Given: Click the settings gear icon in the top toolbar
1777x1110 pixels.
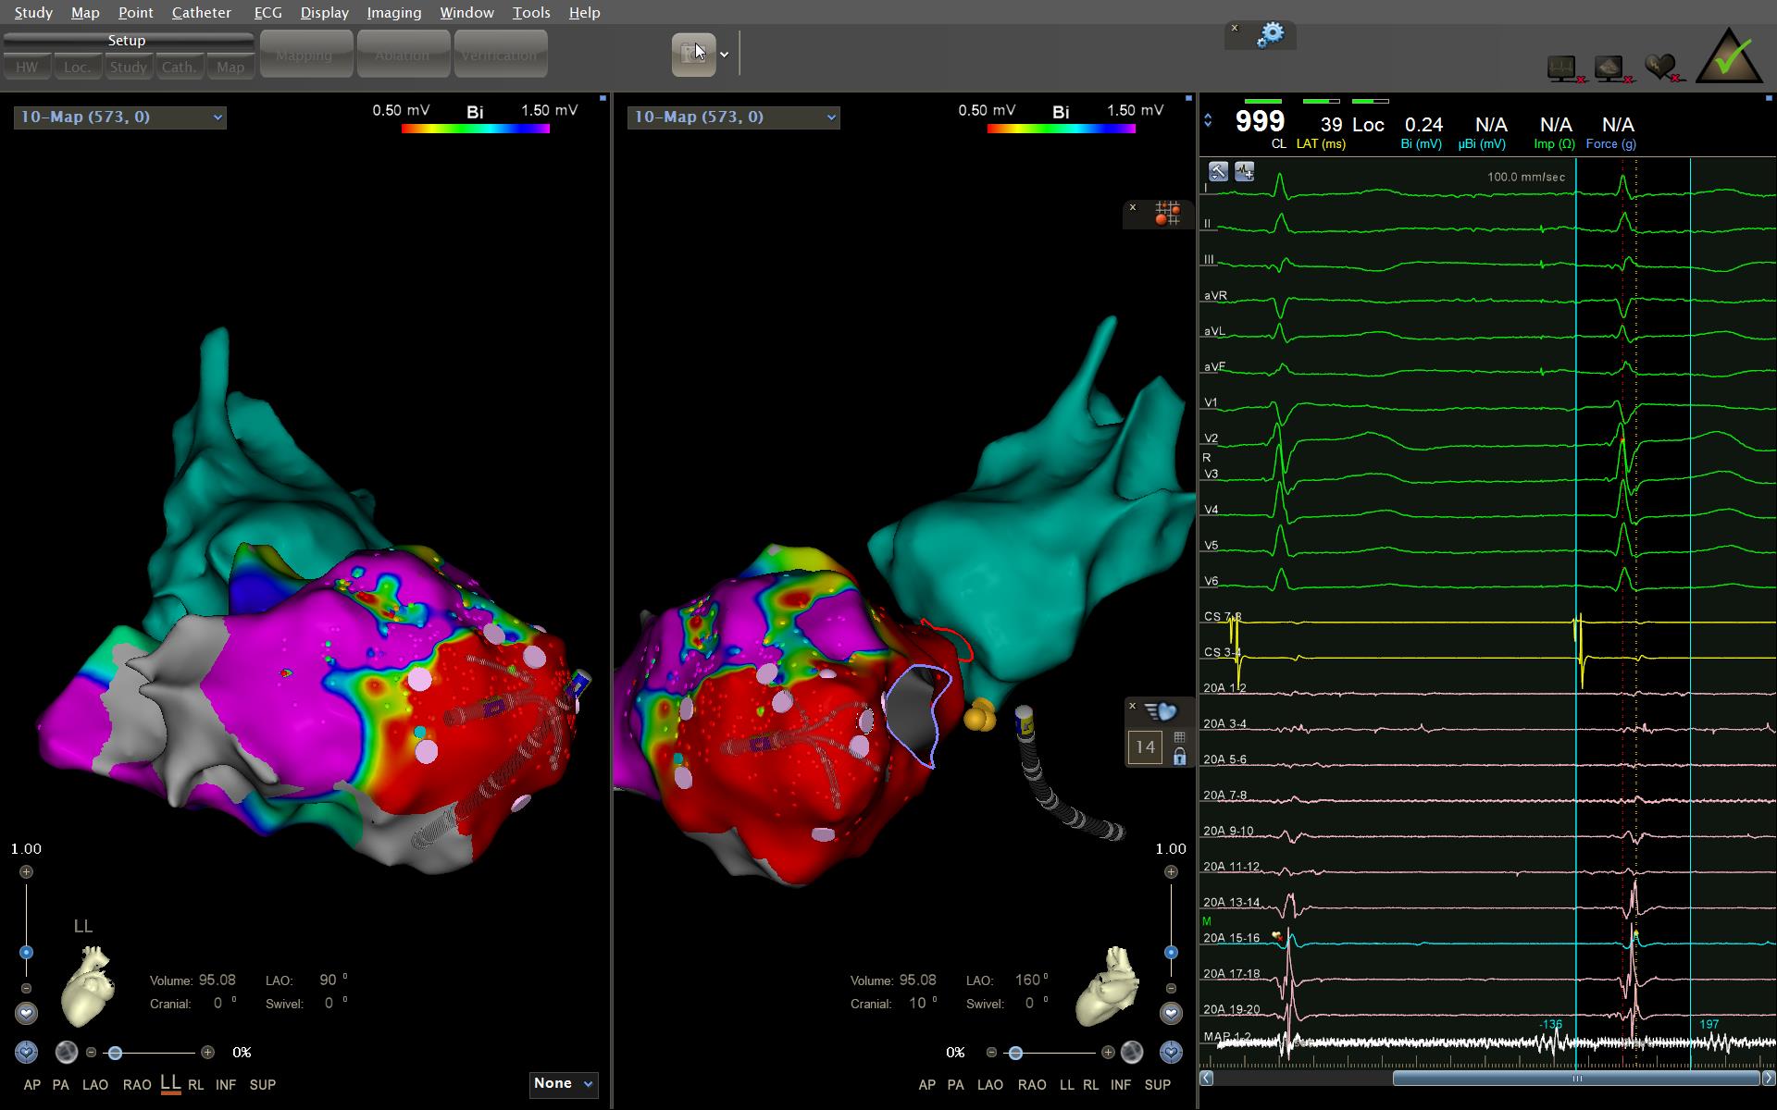Looking at the screenshot, I should [1271, 35].
